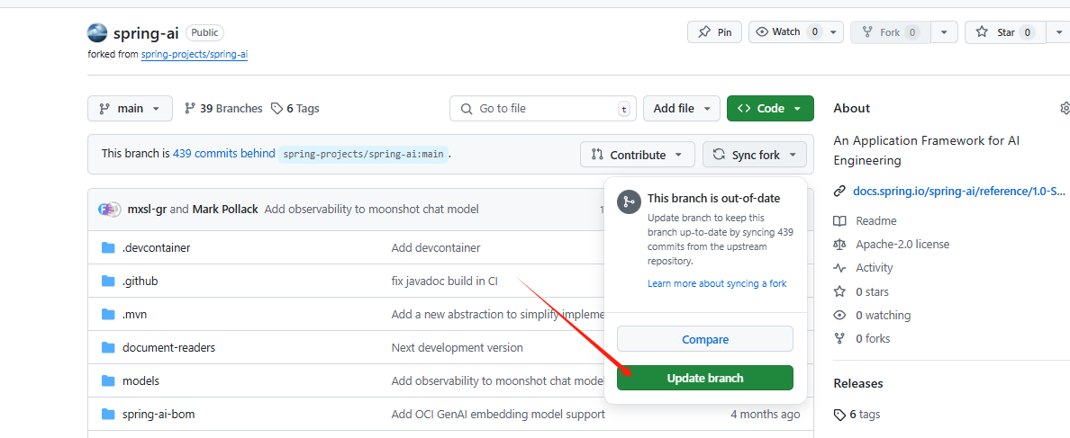Open the Contribute dropdown
Image resolution: width=1070 pixels, height=438 pixels.
pyautogui.click(x=638, y=155)
